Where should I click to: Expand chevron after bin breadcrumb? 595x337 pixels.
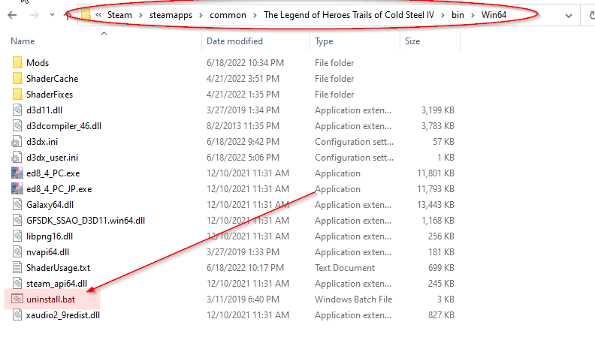(x=473, y=15)
